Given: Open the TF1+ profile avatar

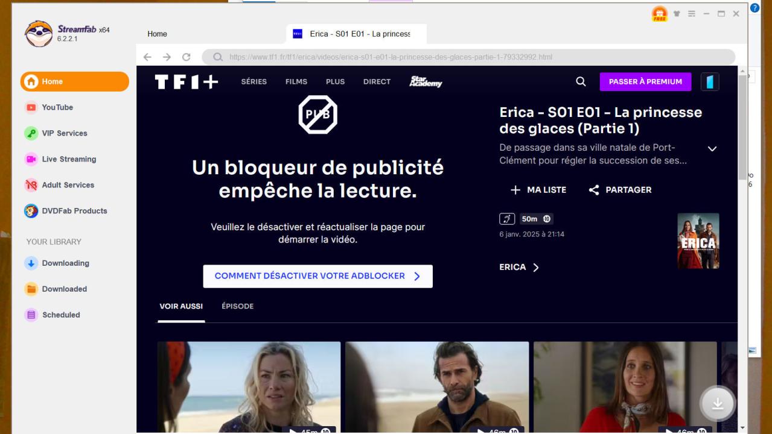Looking at the screenshot, I should pos(710,81).
